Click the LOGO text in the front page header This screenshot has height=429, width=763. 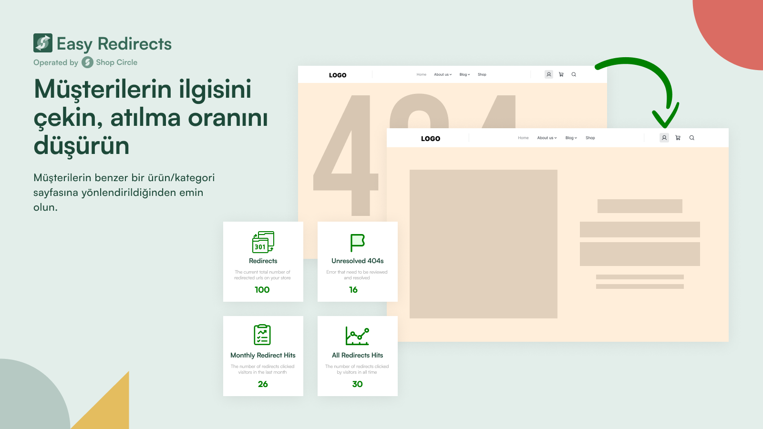[x=431, y=139]
